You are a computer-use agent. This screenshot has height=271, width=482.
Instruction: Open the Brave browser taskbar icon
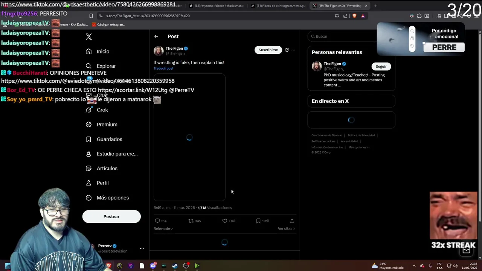[x=109, y=266]
